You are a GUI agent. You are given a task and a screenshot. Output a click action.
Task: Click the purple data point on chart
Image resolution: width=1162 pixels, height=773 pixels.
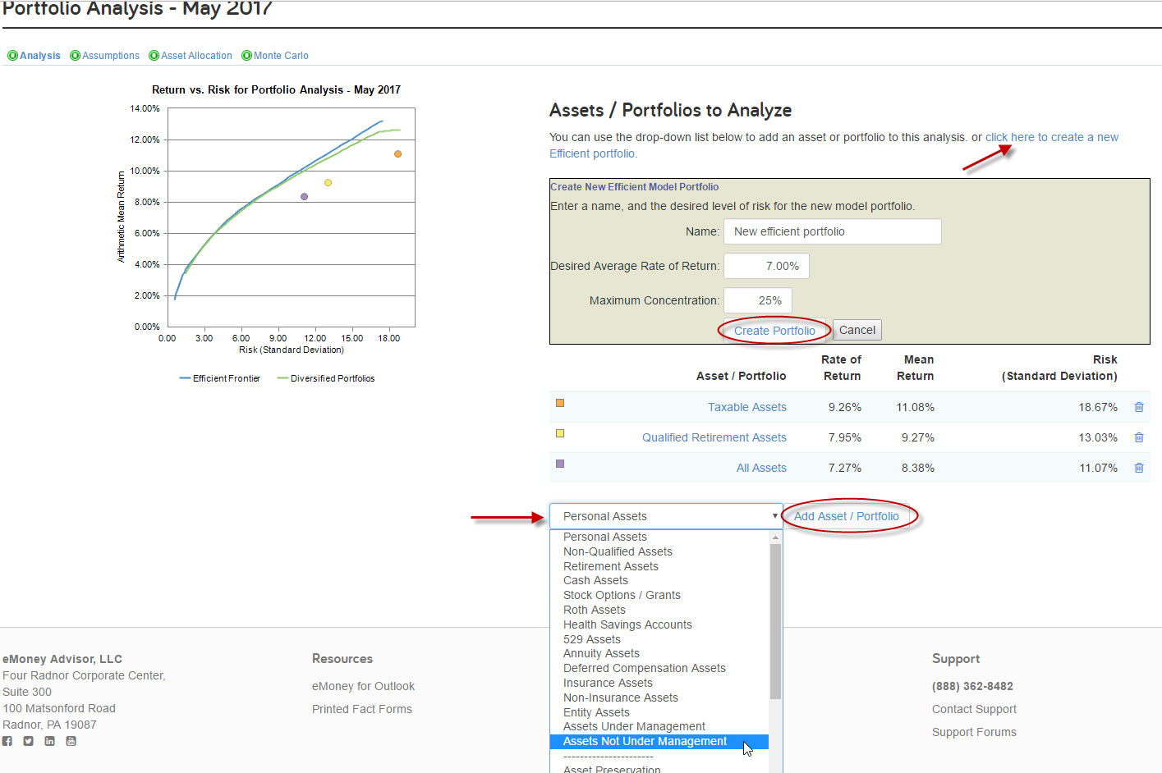(x=304, y=197)
